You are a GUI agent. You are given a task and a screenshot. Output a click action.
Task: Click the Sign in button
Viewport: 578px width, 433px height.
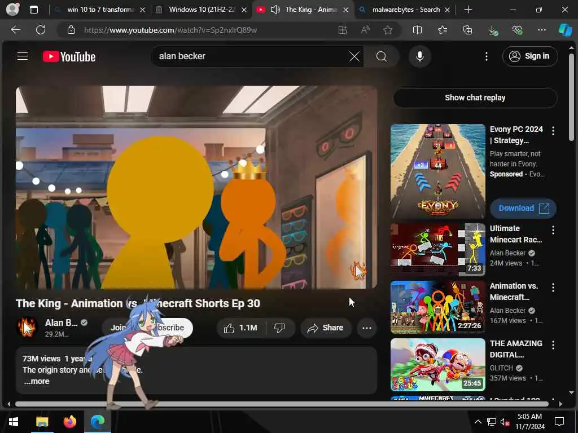(x=529, y=56)
